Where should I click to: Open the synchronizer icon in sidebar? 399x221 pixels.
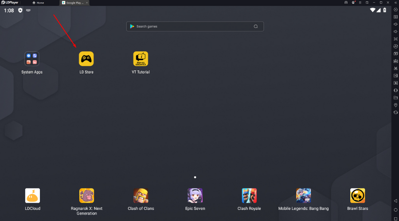(396, 83)
